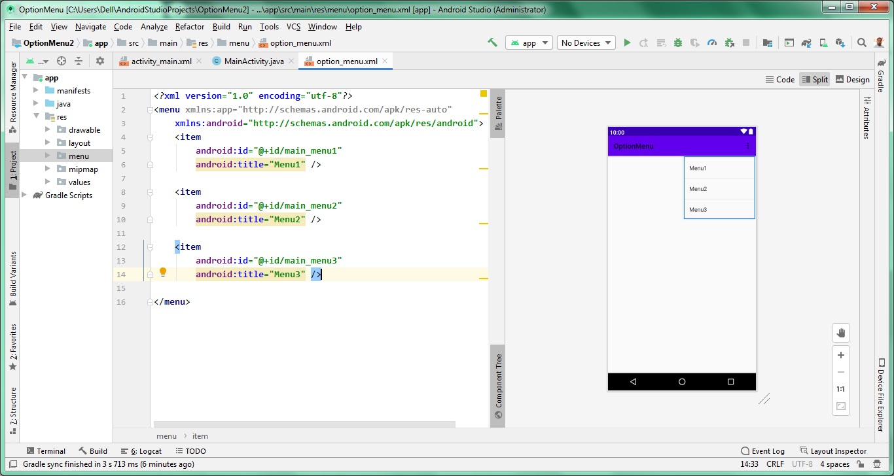Run the app with the green Run button

click(x=627, y=42)
